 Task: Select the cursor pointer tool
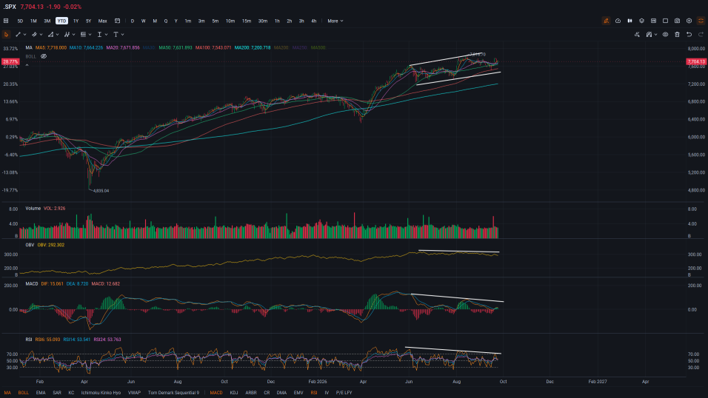coord(7,34)
